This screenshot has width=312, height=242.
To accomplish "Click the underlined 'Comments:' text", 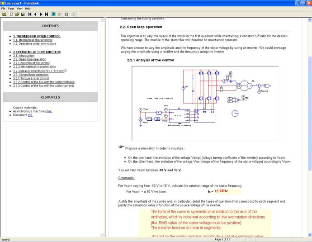I will [126, 178].
